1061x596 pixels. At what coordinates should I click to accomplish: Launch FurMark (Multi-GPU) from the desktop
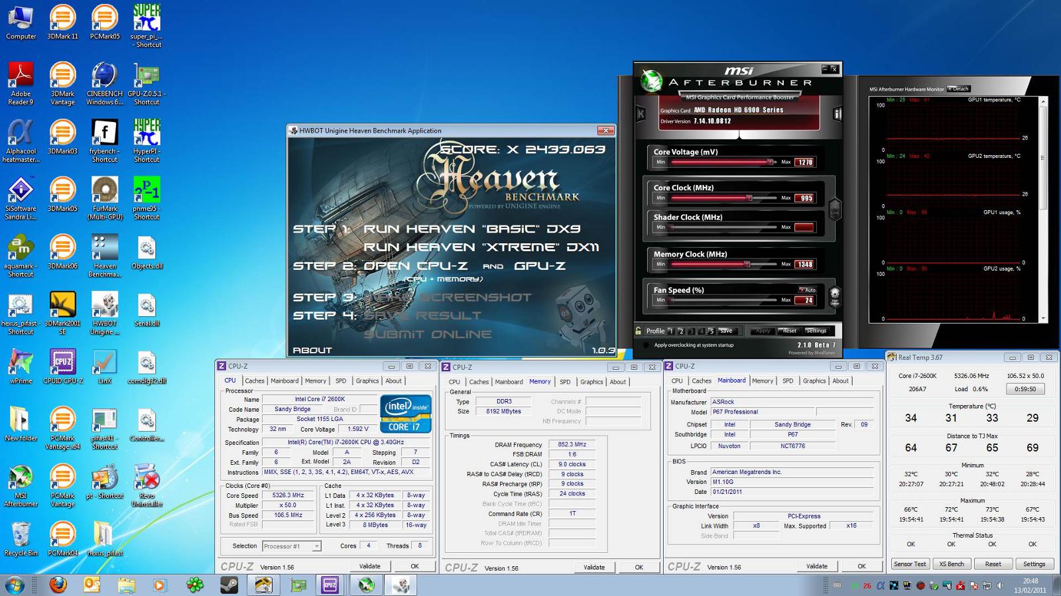(x=105, y=198)
